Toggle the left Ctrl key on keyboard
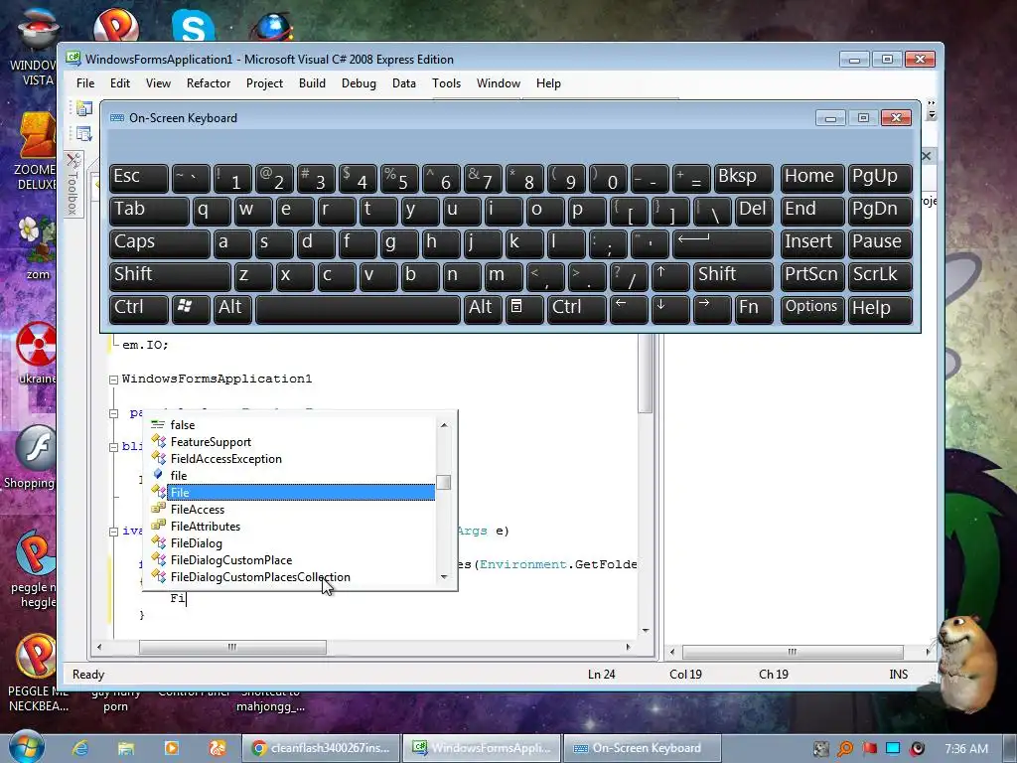1017x763 pixels. pos(139,309)
